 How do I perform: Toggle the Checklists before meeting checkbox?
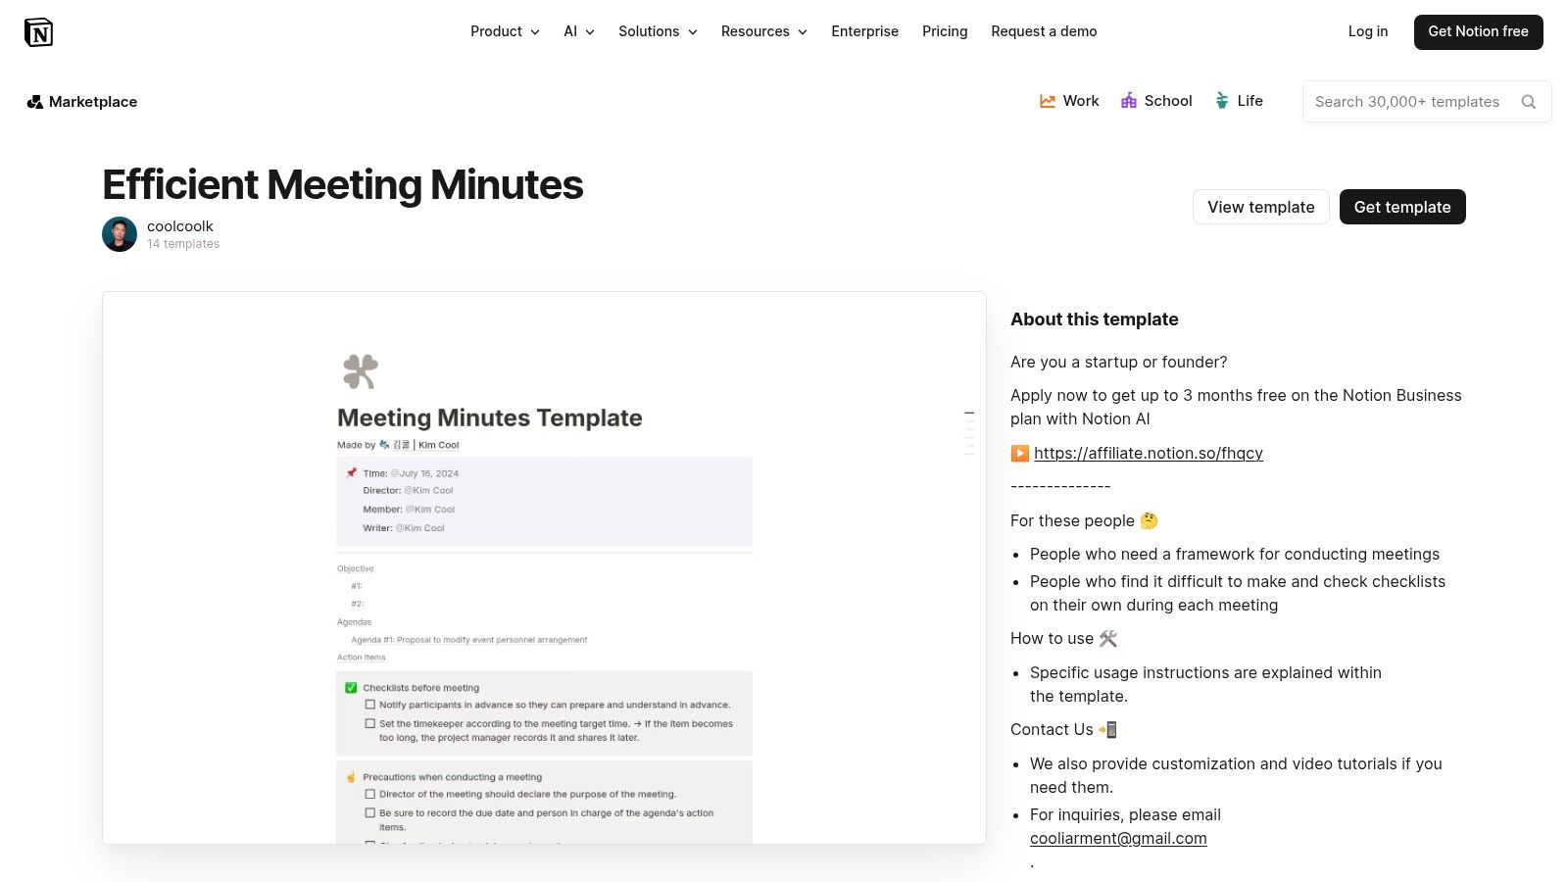[x=351, y=687]
